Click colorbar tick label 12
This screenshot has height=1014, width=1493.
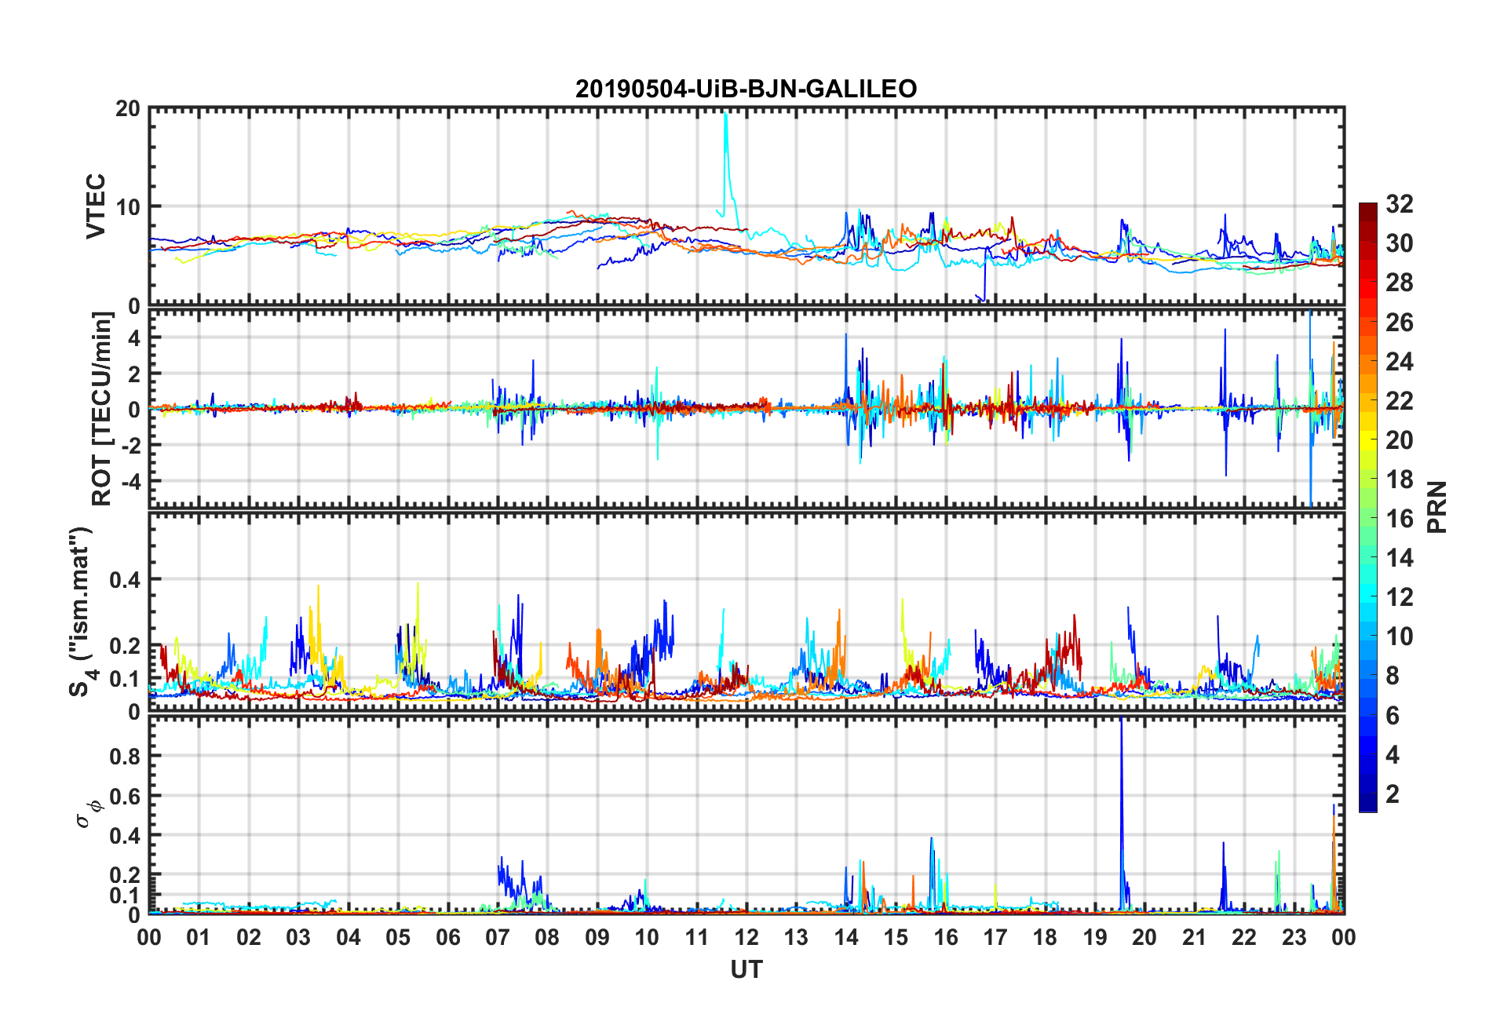point(1399,596)
